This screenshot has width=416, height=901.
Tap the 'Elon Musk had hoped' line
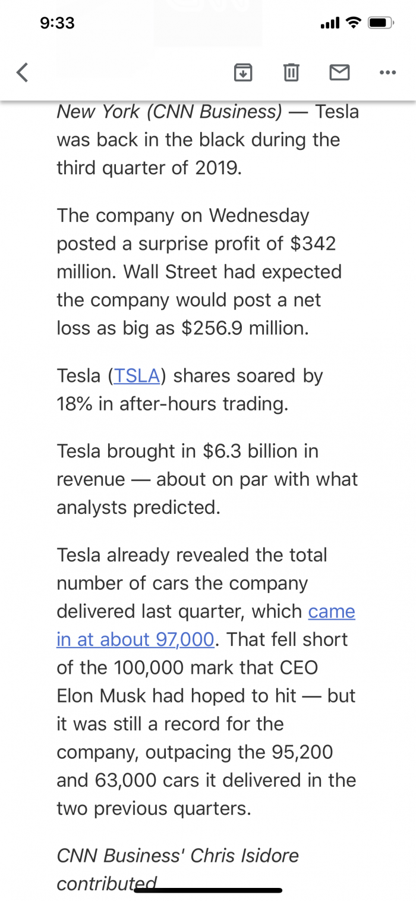tap(206, 696)
